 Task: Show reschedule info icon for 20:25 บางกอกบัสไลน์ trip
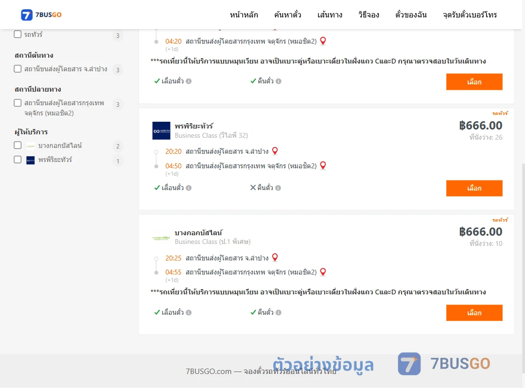click(x=189, y=312)
